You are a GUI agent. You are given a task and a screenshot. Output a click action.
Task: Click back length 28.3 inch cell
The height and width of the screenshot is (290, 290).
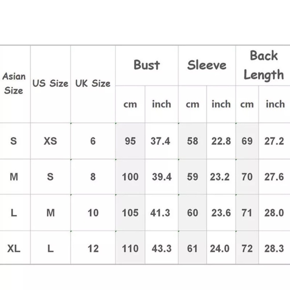(x=274, y=248)
